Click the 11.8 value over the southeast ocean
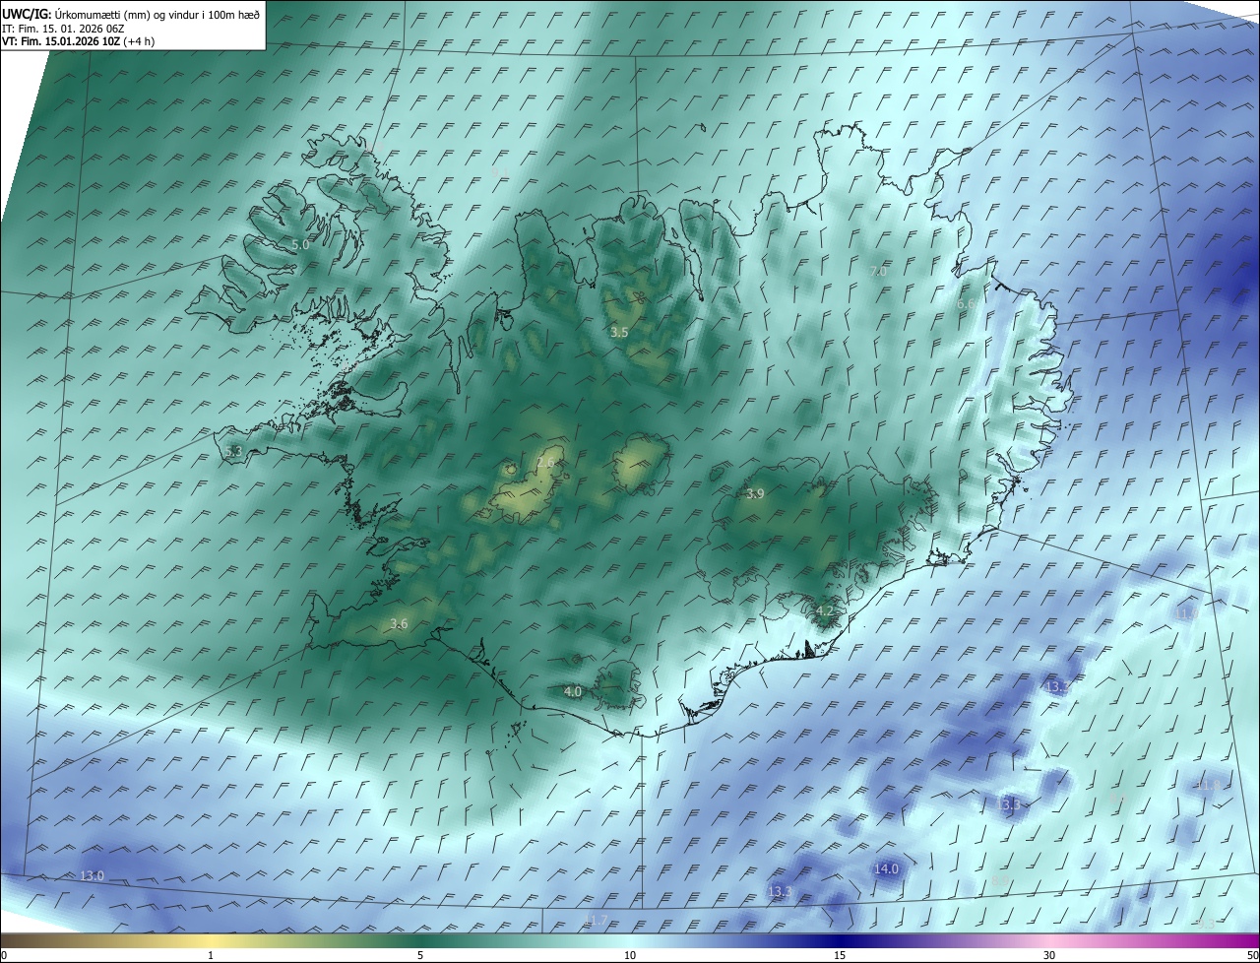Screen dimensions: 1260x963 (x=1208, y=785)
